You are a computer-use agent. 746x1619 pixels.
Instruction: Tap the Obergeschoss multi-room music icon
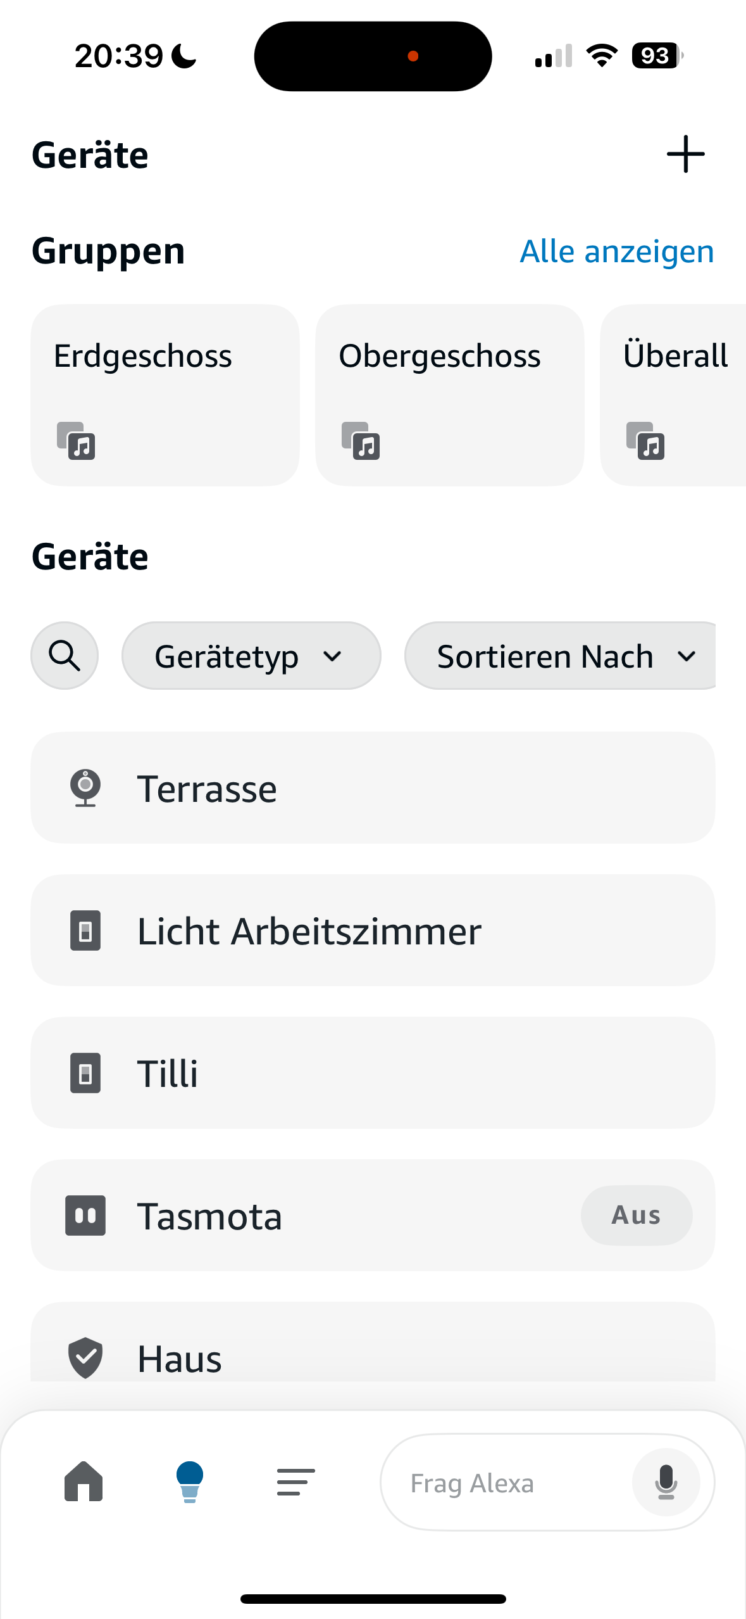[361, 441]
